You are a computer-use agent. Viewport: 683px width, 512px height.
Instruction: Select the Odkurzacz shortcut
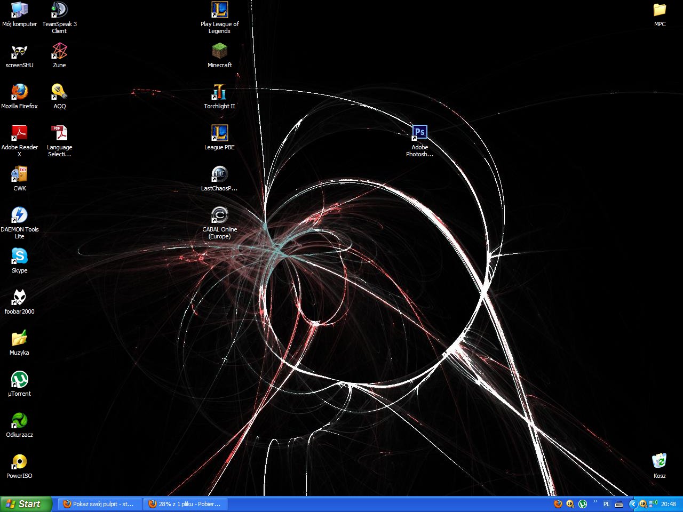(19, 425)
